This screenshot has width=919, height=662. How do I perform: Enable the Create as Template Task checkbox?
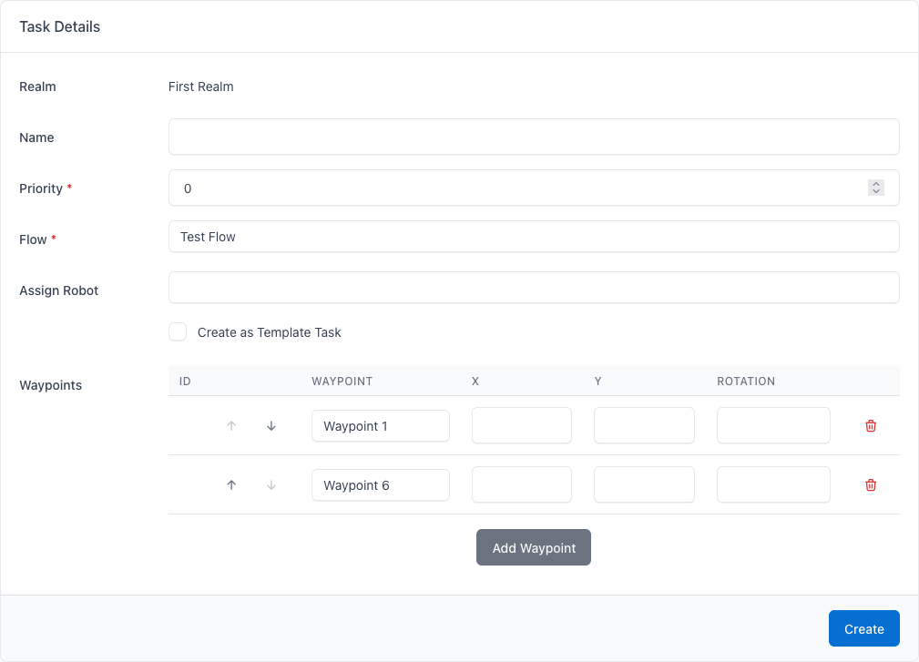click(178, 331)
